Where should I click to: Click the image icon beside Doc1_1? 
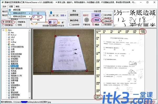tap(9, 35)
